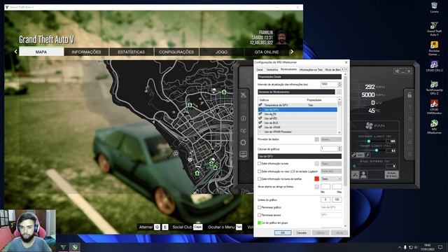The width and height of the screenshot is (448, 252).
Task: Open CONFIGURAÇÕES tab in GTA menu
Action: pyautogui.click(x=176, y=52)
